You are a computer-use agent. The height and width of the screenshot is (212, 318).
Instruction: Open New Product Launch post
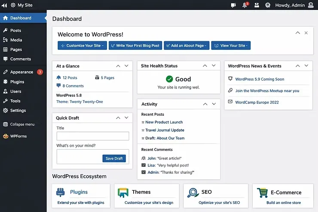164,122
